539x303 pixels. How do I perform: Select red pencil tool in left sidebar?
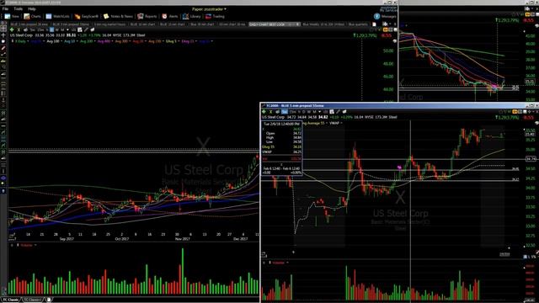[x=3, y=48]
